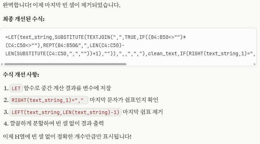Image resolution: width=260 pixels, height=144 pixels.
Task: Click LEN(SUBSTITUTE(C4:C50 on the third formula line
Action: click(x=36, y=53)
